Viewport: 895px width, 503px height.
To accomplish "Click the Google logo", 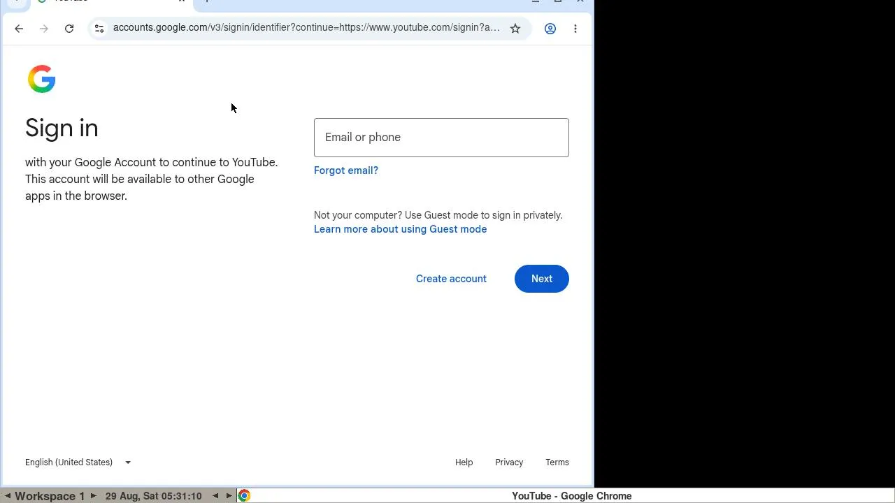I will coord(41,79).
